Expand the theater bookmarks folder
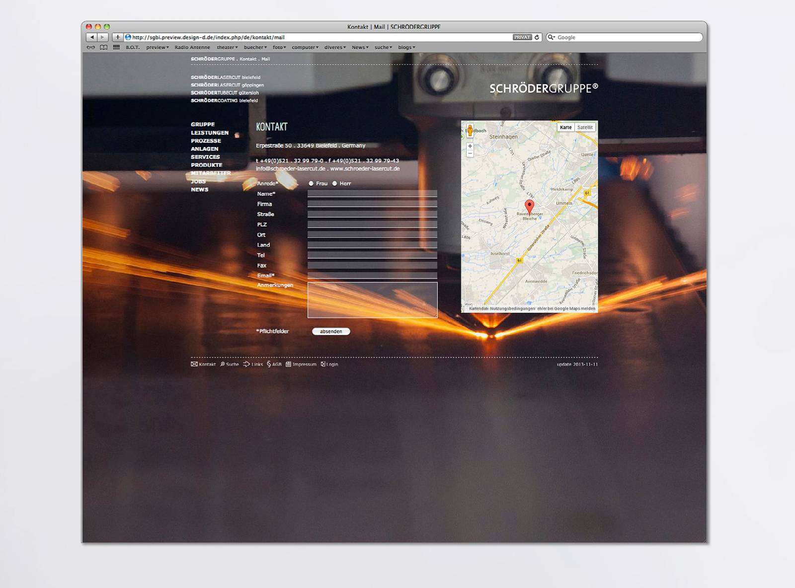The height and width of the screenshot is (588, 795). click(227, 48)
